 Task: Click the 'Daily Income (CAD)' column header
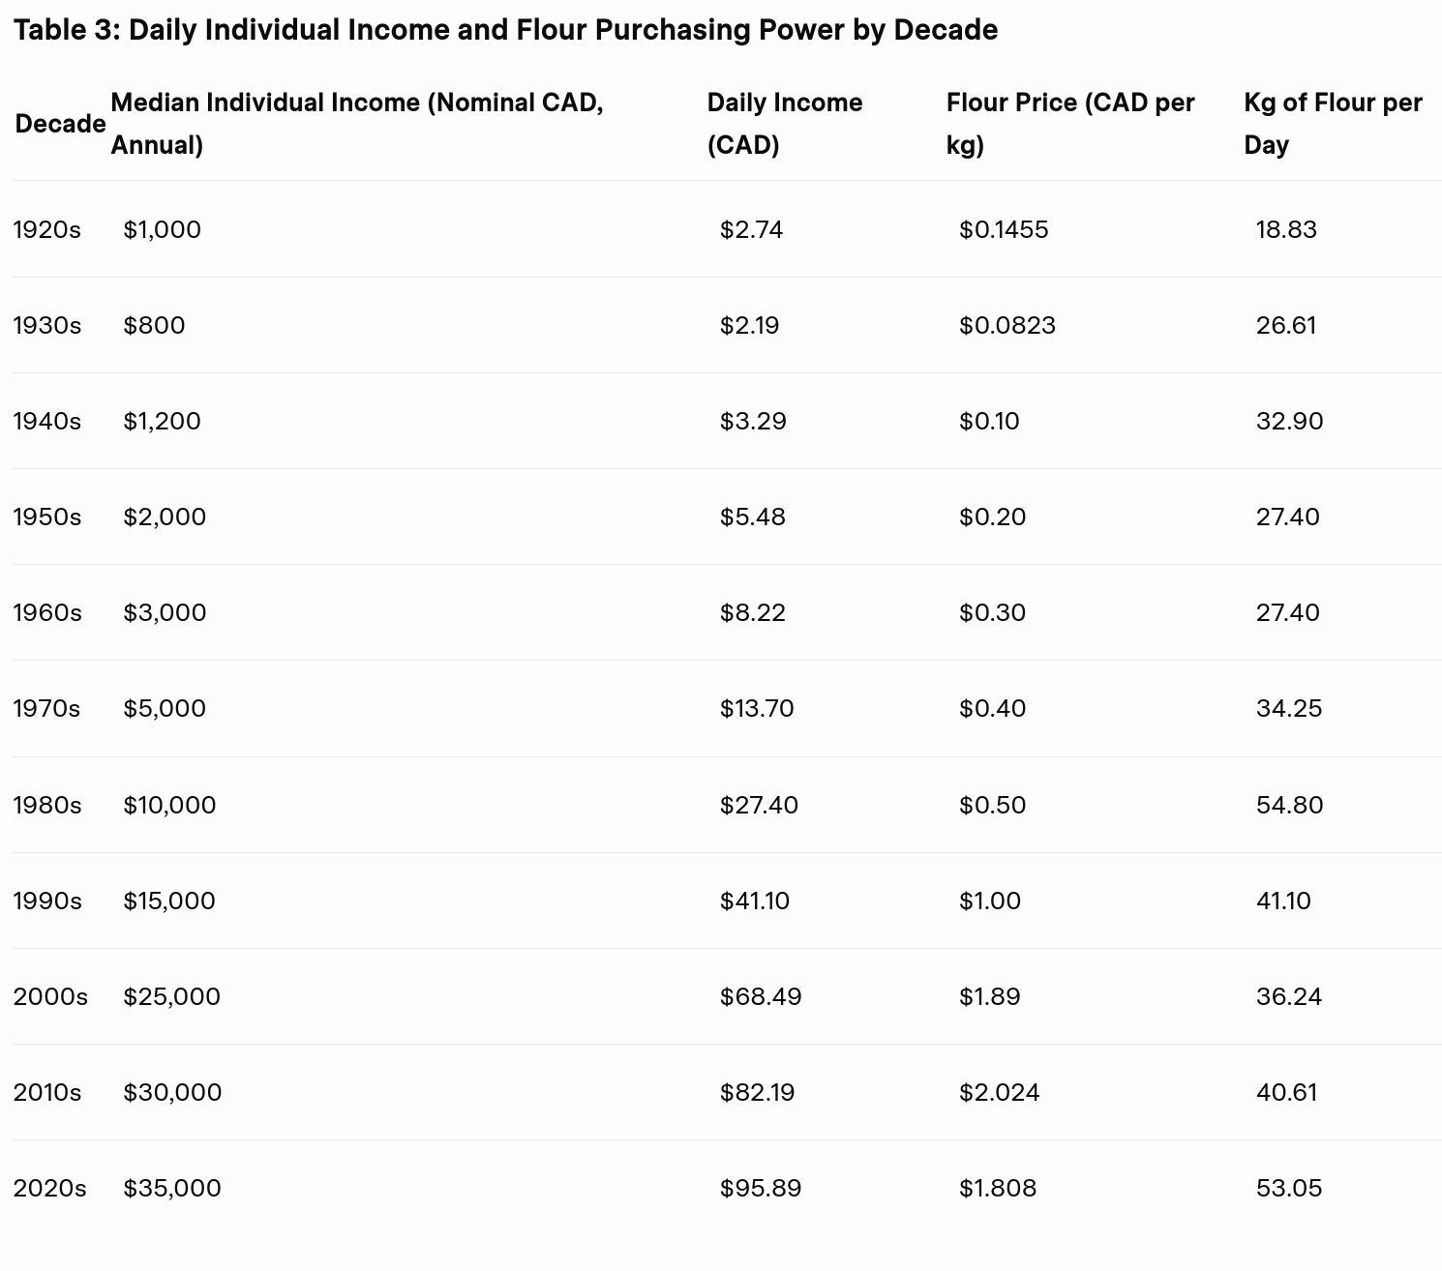click(x=785, y=124)
